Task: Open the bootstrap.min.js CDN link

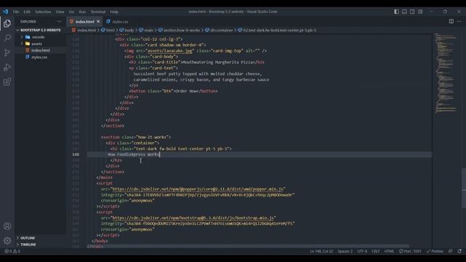Action: pos(193,218)
